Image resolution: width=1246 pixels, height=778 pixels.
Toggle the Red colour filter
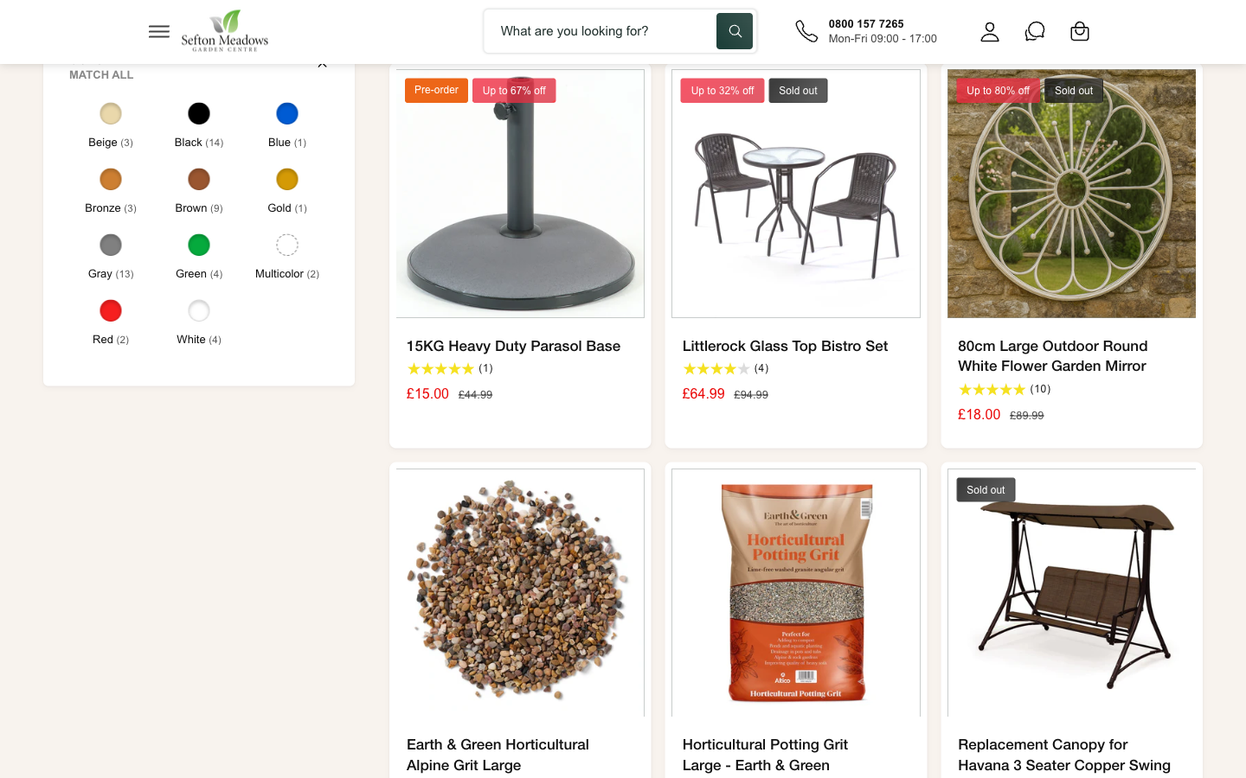click(111, 311)
